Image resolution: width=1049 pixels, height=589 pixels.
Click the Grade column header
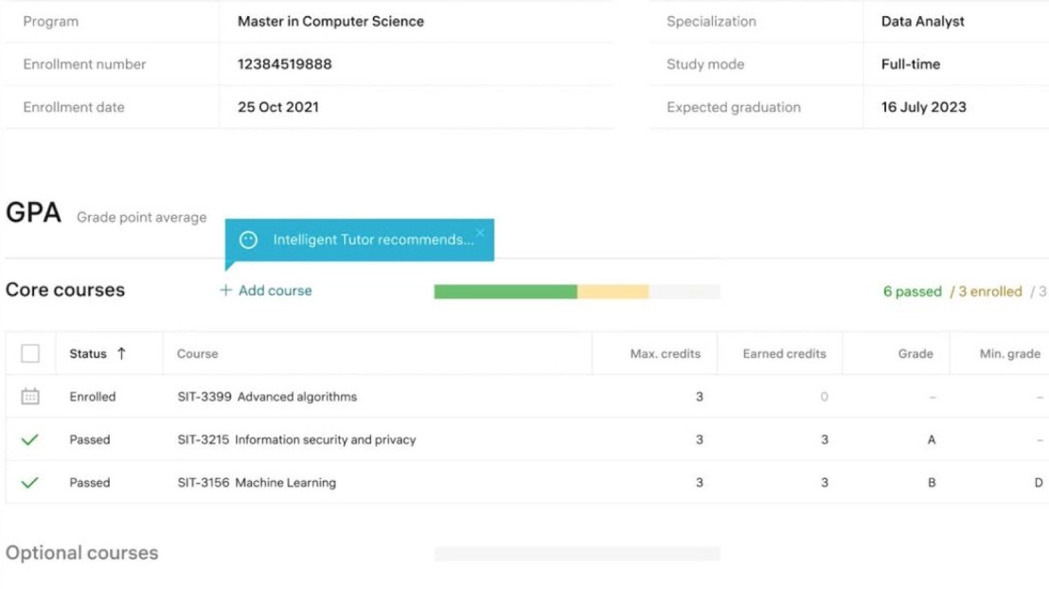pos(916,353)
